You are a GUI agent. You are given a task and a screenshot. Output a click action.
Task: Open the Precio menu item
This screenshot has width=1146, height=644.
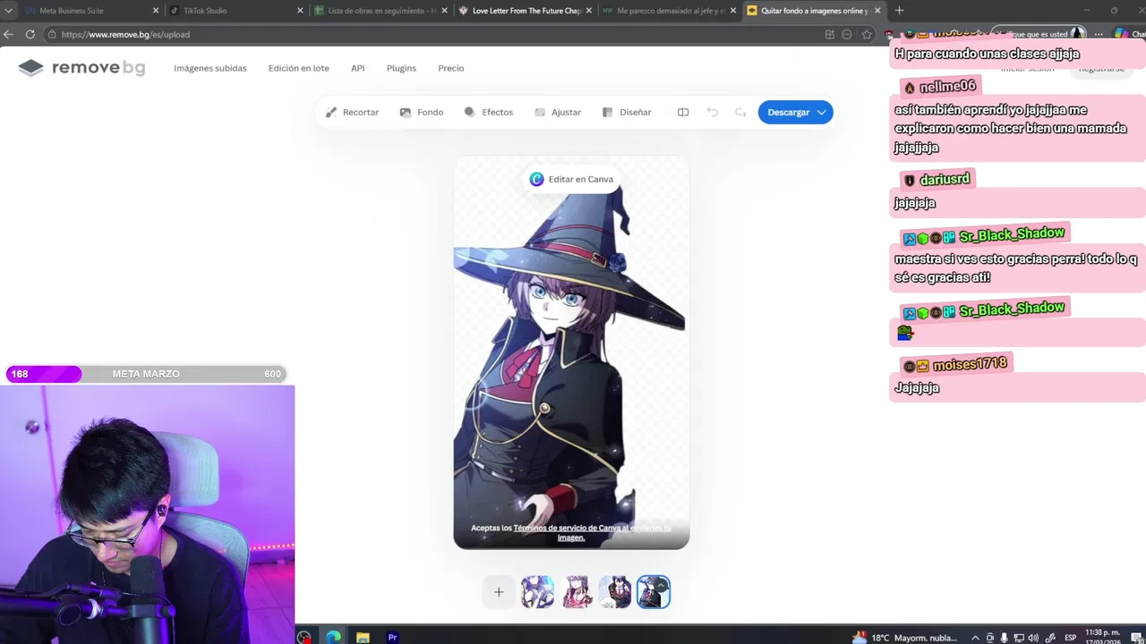pyautogui.click(x=451, y=68)
